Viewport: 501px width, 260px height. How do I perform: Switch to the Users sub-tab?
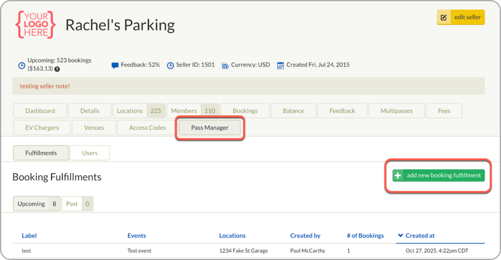pos(90,153)
